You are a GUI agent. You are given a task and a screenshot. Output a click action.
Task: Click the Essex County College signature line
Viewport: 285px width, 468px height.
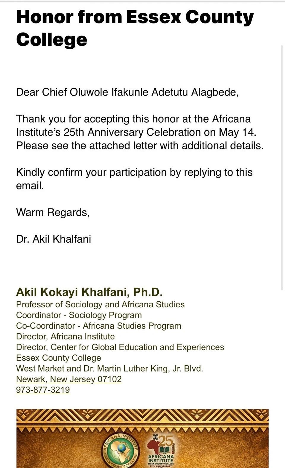tap(58, 358)
